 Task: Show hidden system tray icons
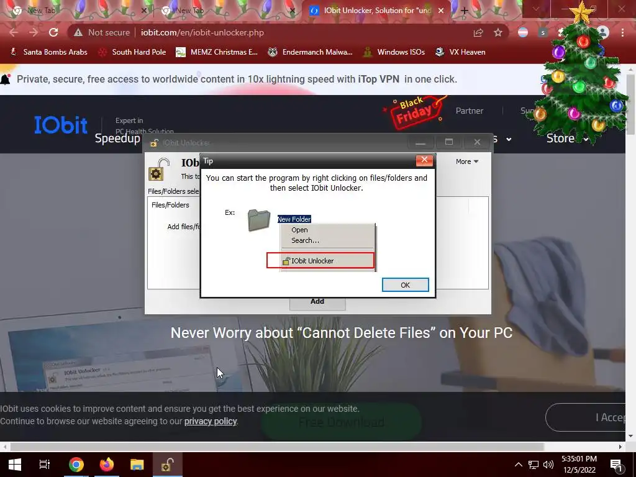tap(519, 465)
